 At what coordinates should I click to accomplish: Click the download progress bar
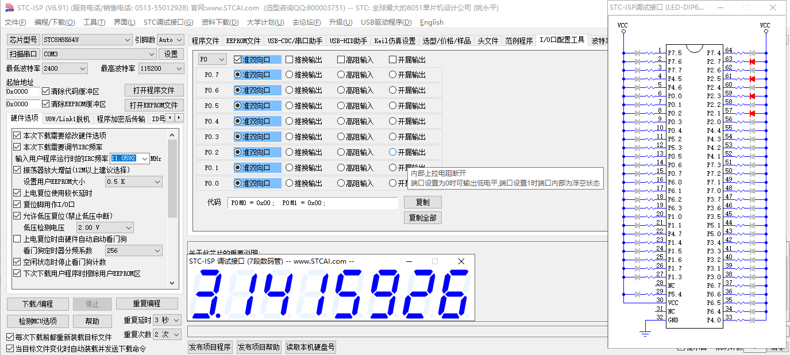(x=396, y=332)
